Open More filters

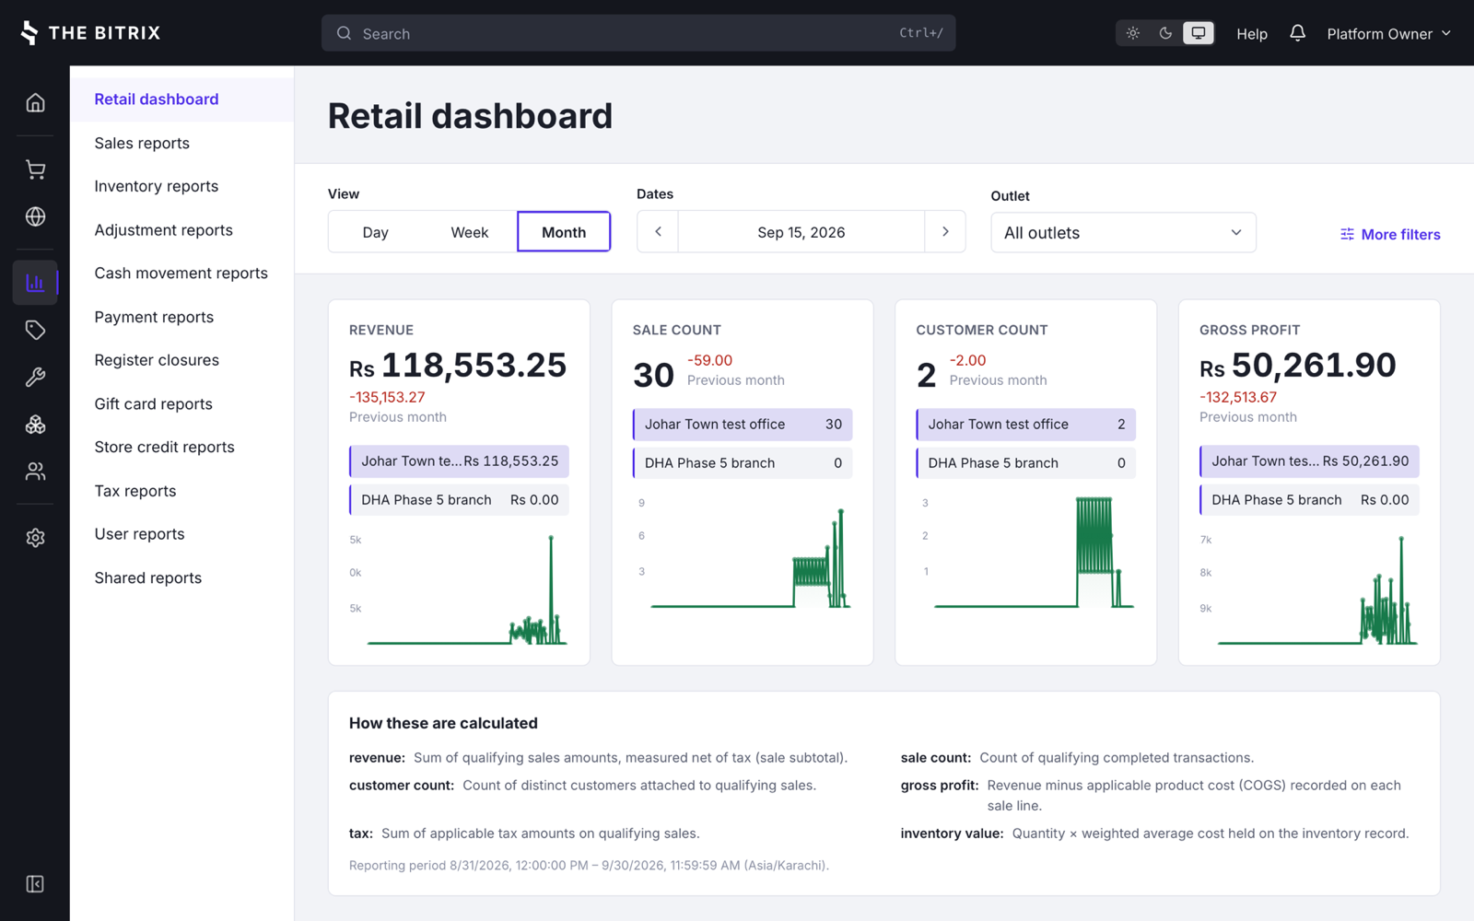pyautogui.click(x=1390, y=234)
